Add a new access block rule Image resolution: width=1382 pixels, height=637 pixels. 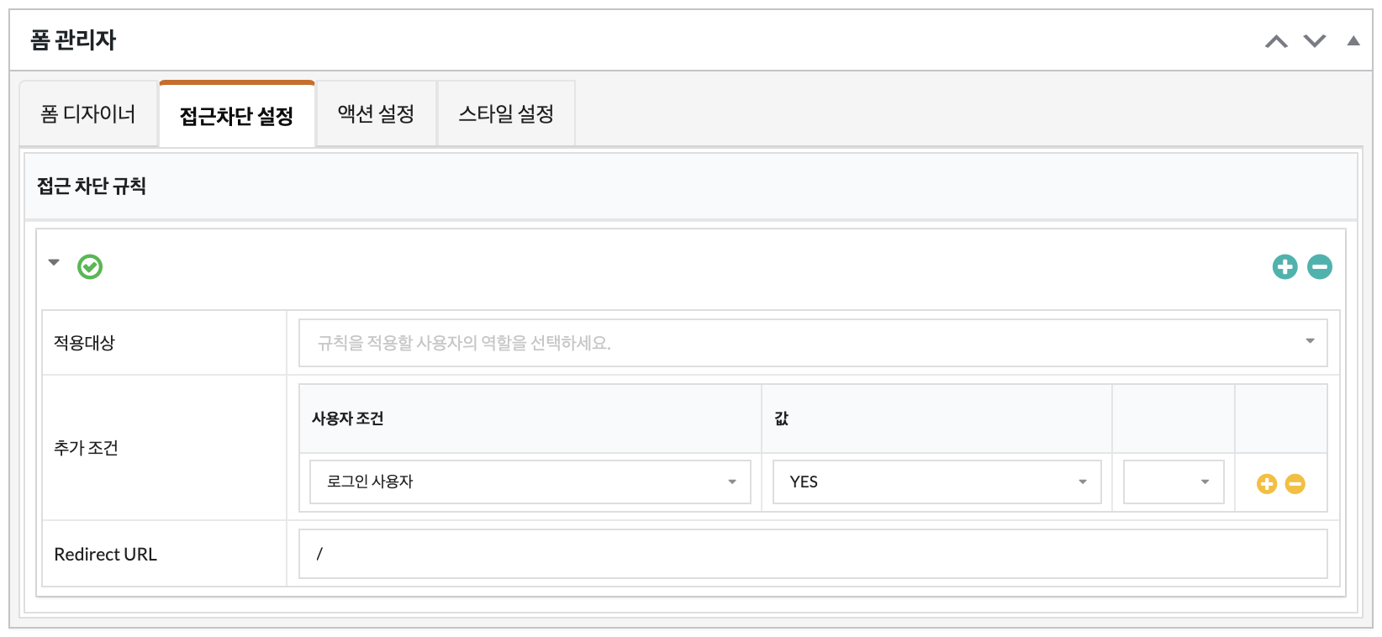(x=1284, y=267)
